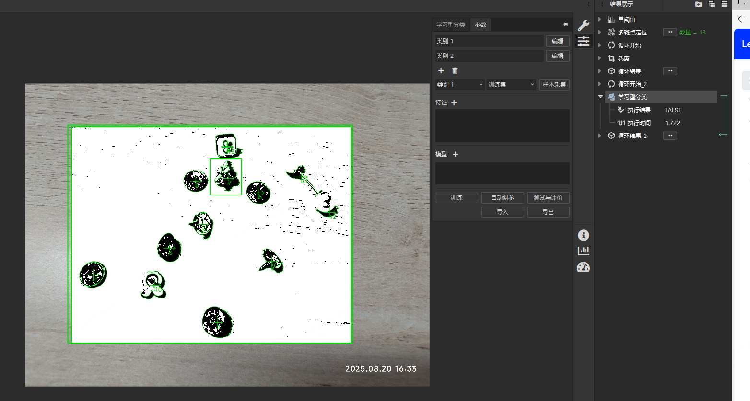Viewport: 750px width, 401px height.
Task: Expand the 多斑点定位 tree node
Action: 600,32
